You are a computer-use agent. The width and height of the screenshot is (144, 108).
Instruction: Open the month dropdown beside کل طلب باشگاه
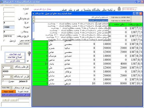(11, 68)
